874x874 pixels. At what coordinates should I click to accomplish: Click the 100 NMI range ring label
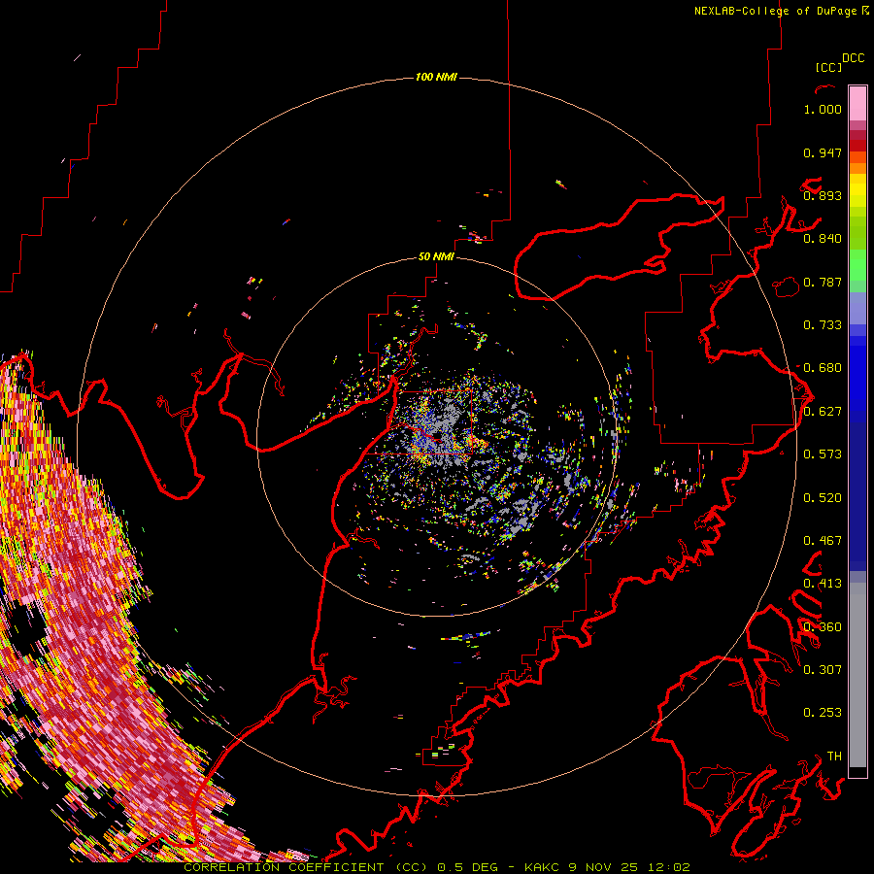coord(436,77)
